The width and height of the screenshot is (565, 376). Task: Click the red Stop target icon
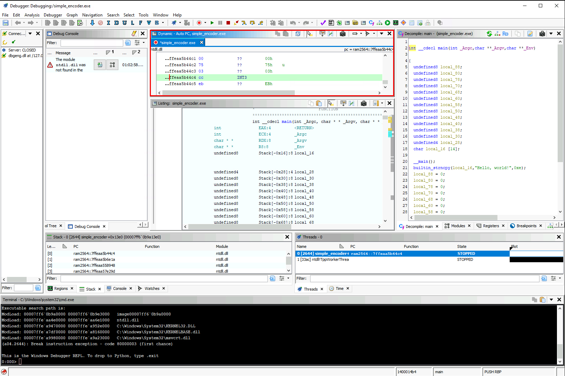click(228, 23)
